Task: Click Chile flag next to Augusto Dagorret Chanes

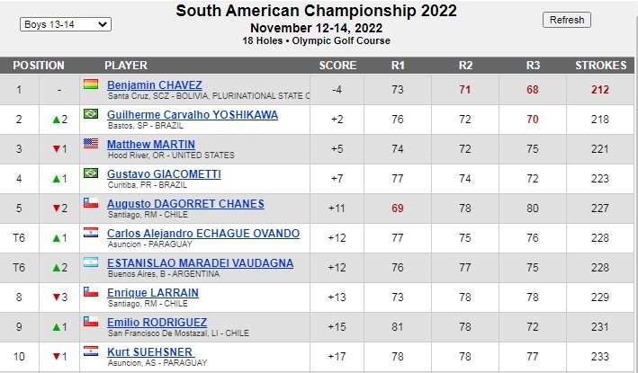Action: 91,203
